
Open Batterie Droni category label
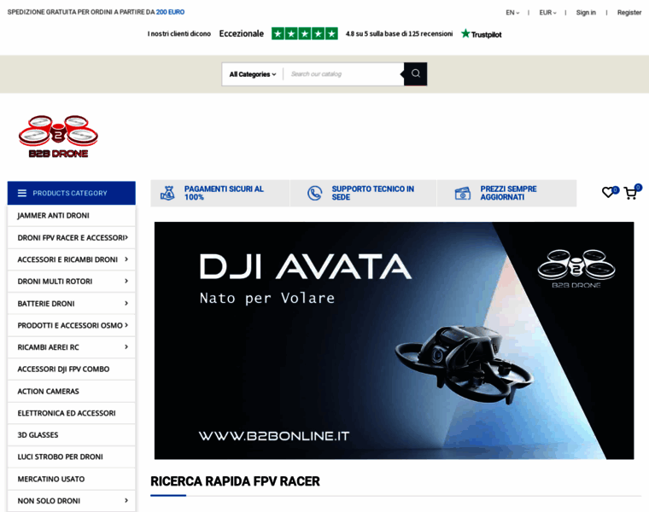[x=46, y=304]
